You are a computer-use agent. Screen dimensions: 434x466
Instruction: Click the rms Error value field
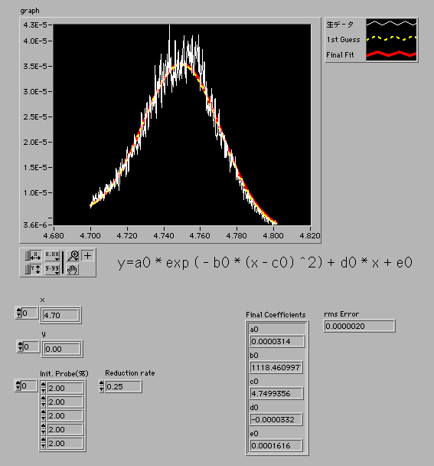[x=359, y=326]
